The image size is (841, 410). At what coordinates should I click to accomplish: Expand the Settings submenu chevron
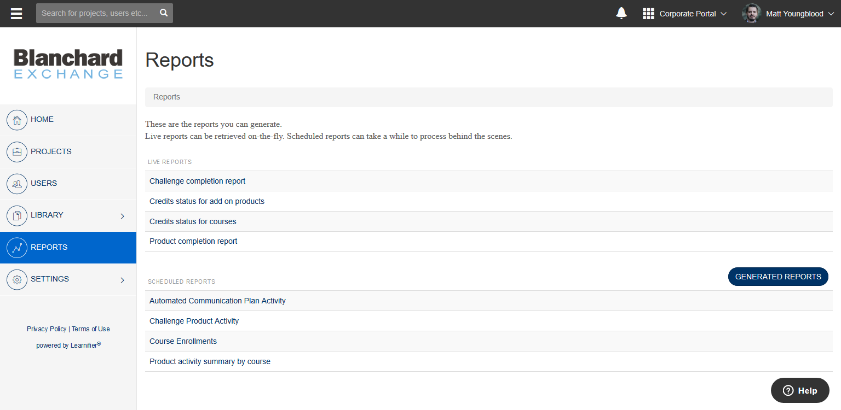click(x=122, y=280)
